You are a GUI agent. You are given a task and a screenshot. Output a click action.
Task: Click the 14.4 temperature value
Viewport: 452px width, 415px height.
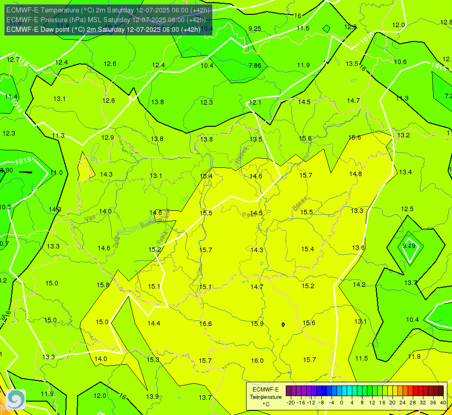point(154,323)
